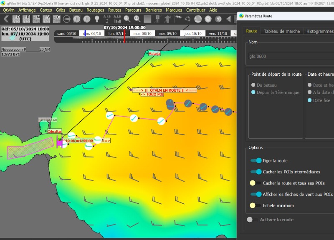The width and height of the screenshot is (334, 240).
Task: Open the Routes menu
Action: pyautogui.click(x=114, y=10)
